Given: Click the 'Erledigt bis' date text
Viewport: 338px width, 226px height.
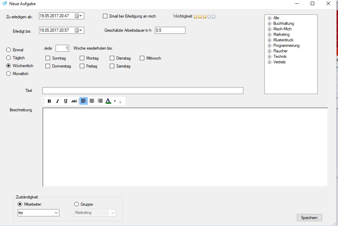Looking at the screenshot, I should 54,30.
